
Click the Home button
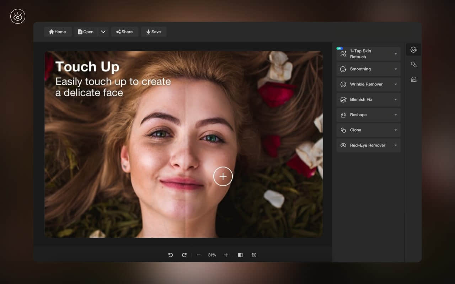pyautogui.click(x=58, y=32)
